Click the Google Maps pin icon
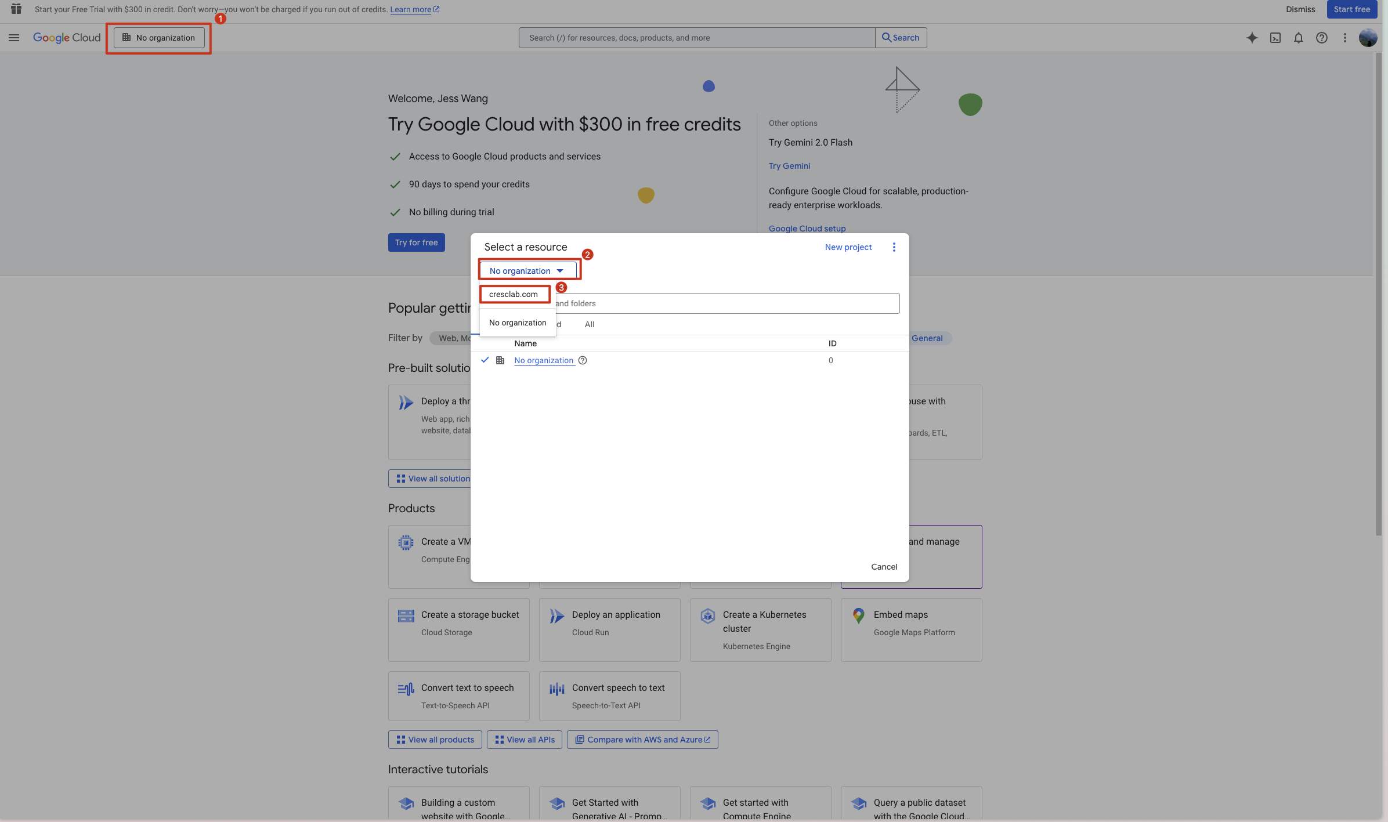 [x=859, y=616]
